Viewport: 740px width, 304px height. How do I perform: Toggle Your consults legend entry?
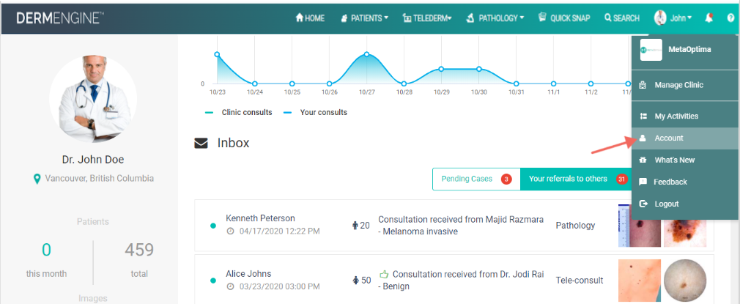[x=315, y=112]
